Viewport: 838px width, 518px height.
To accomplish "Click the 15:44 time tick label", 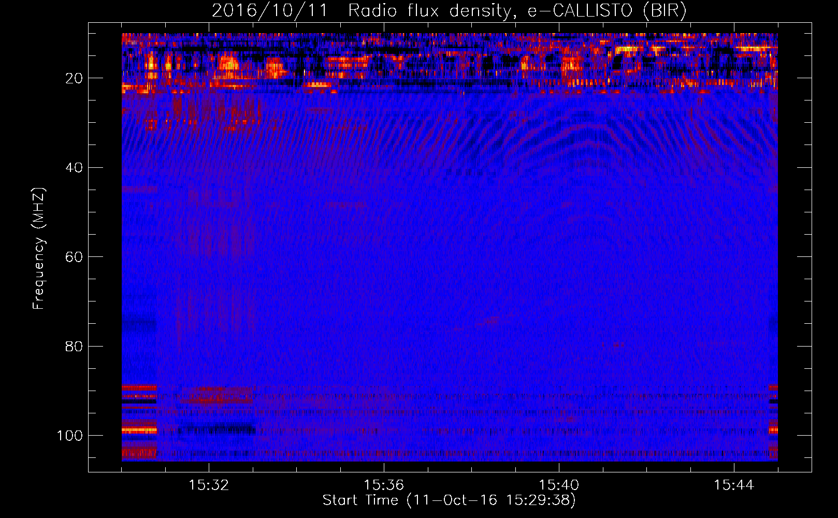I will [734, 485].
